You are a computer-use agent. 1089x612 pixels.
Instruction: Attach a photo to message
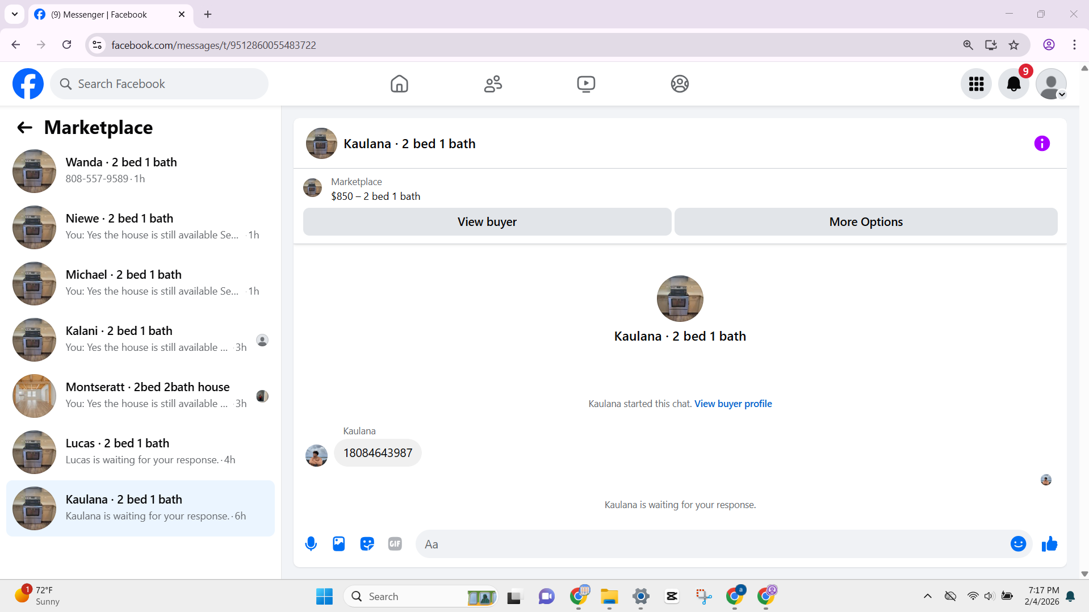coord(339,544)
